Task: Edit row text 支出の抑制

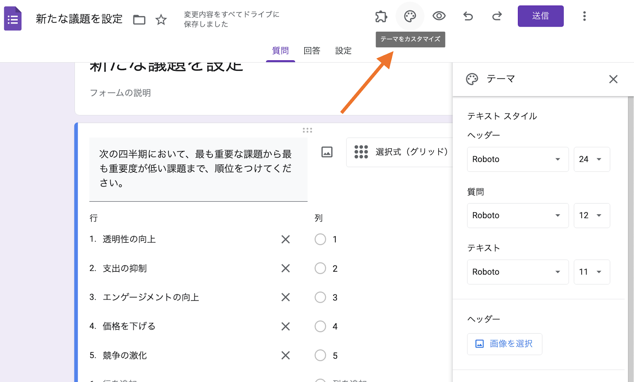Action: pos(125,269)
